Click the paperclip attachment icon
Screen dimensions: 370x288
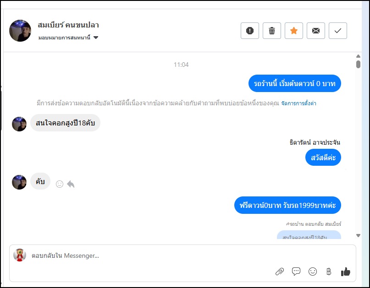[280, 272]
